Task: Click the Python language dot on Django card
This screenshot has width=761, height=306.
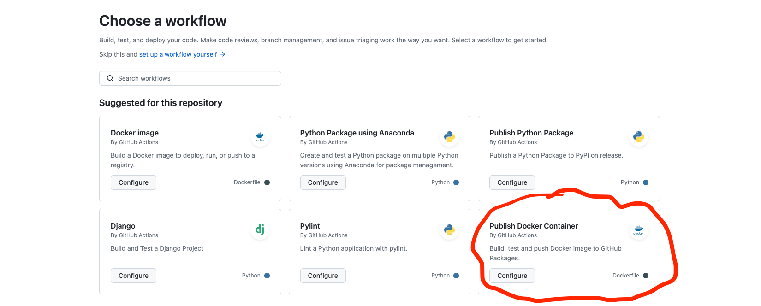Action: pos(268,275)
